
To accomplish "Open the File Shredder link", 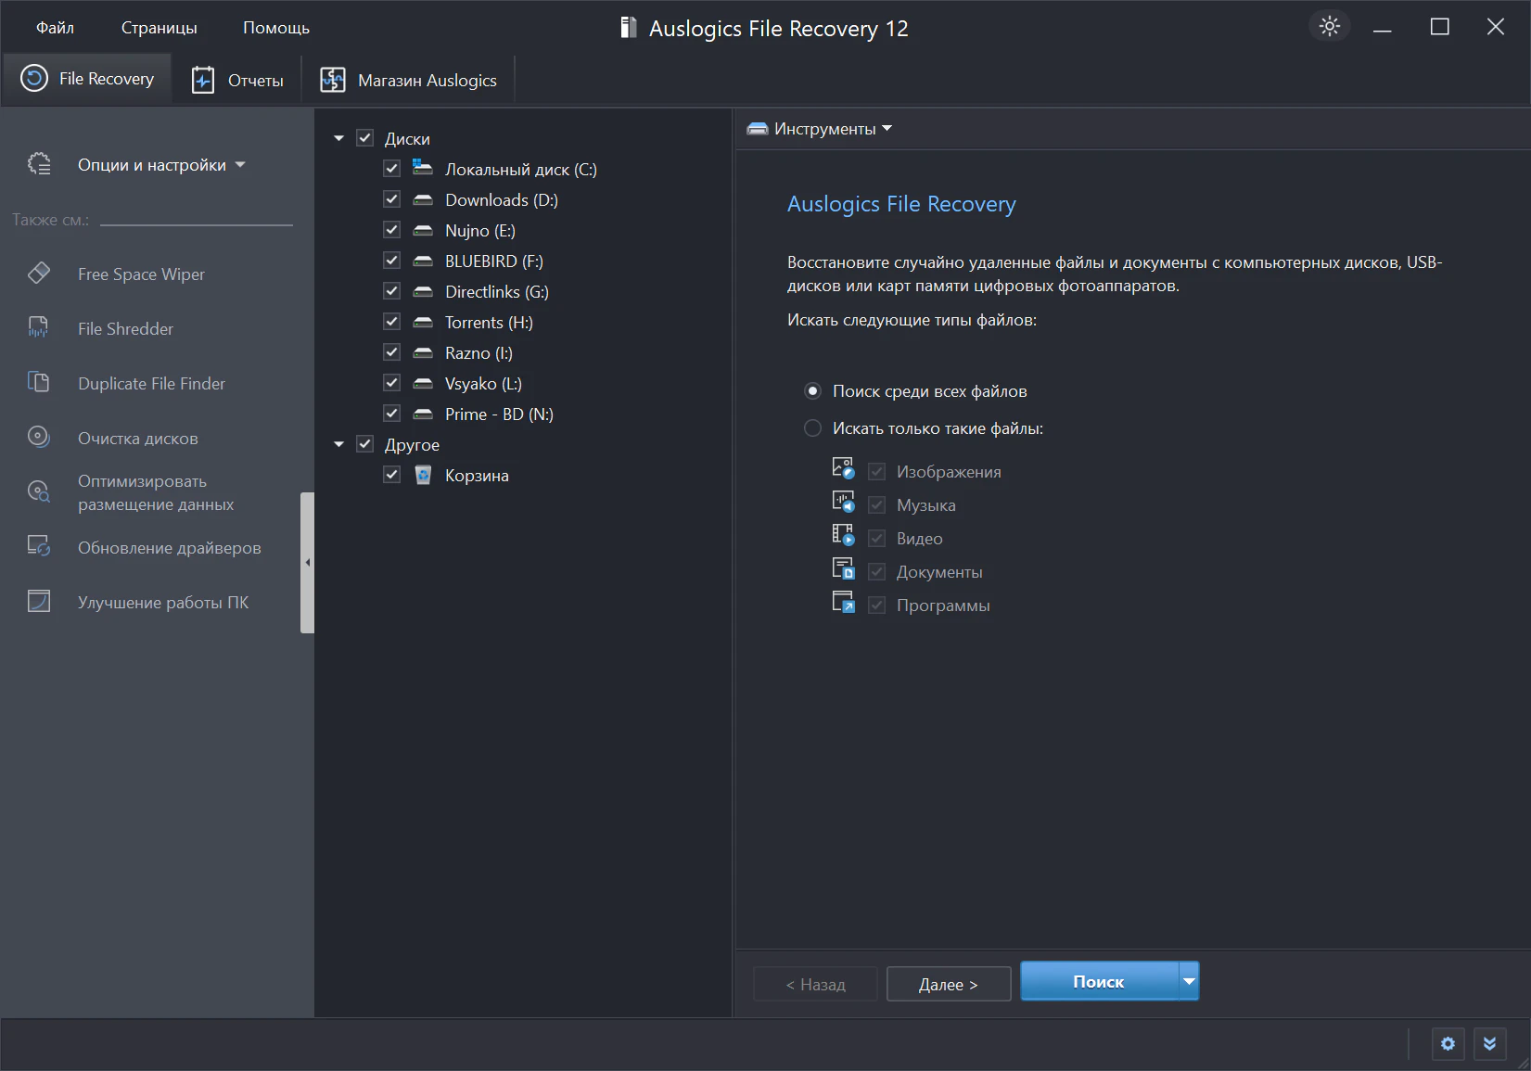I will pos(125,329).
